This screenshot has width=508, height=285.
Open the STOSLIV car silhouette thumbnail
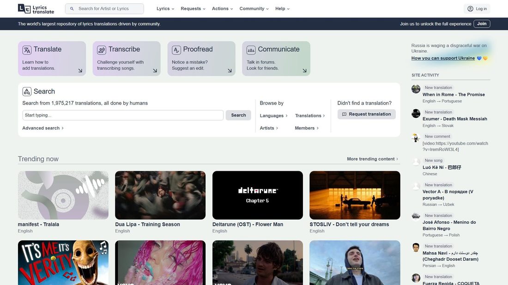click(x=355, y=195)
